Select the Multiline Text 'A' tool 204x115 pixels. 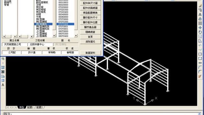pos(3,85)
